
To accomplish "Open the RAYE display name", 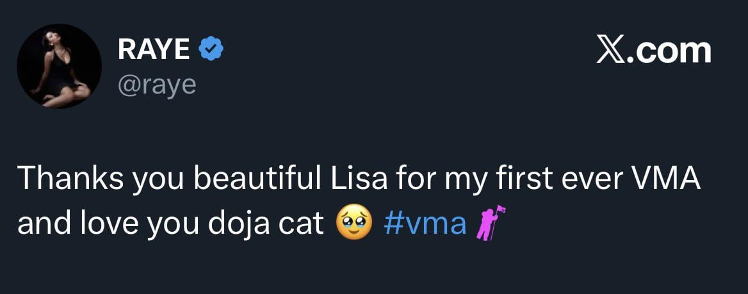I will (x=153, y=50).
